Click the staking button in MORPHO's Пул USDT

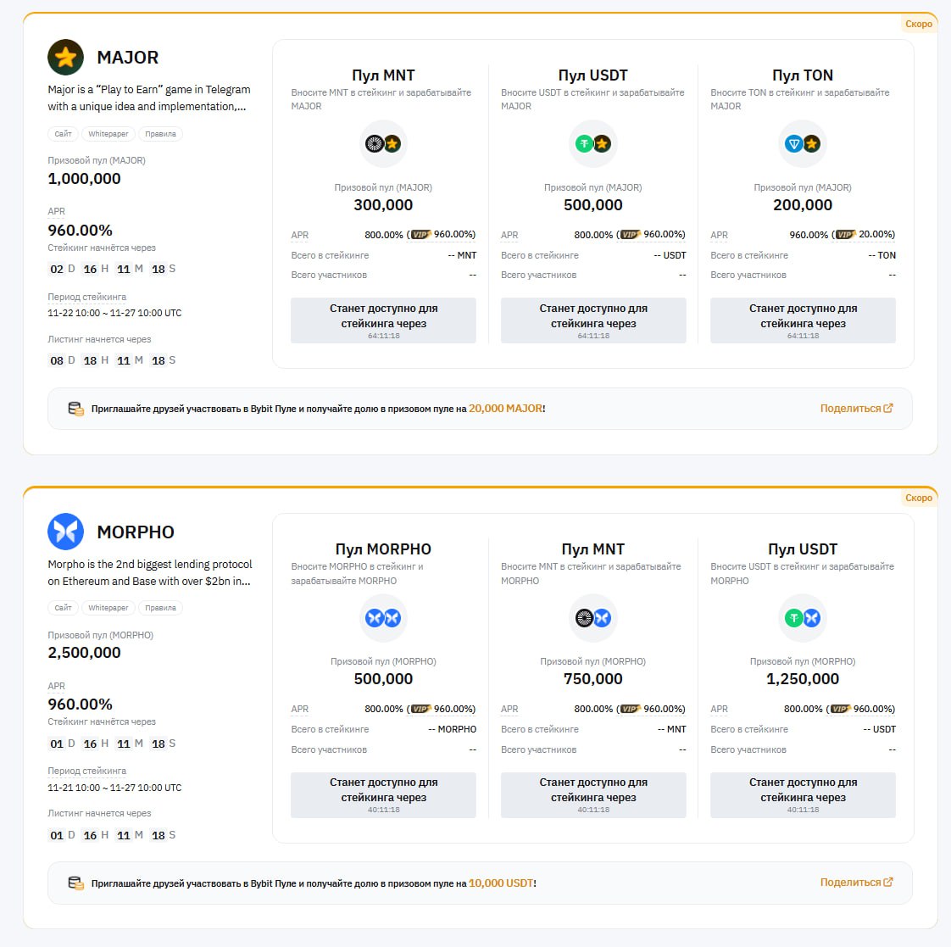pyautogui.click(x=803, y=794)
